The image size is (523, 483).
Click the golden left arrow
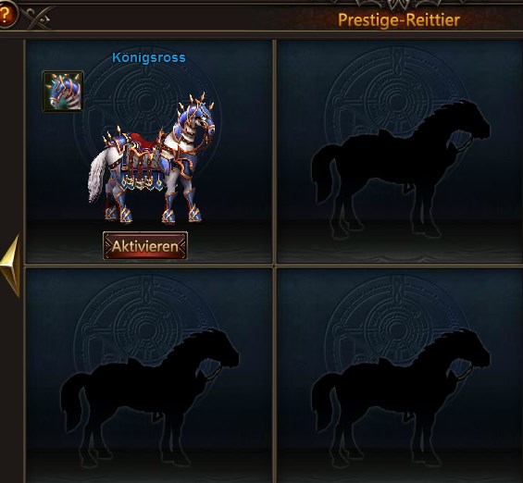(10, 266)
